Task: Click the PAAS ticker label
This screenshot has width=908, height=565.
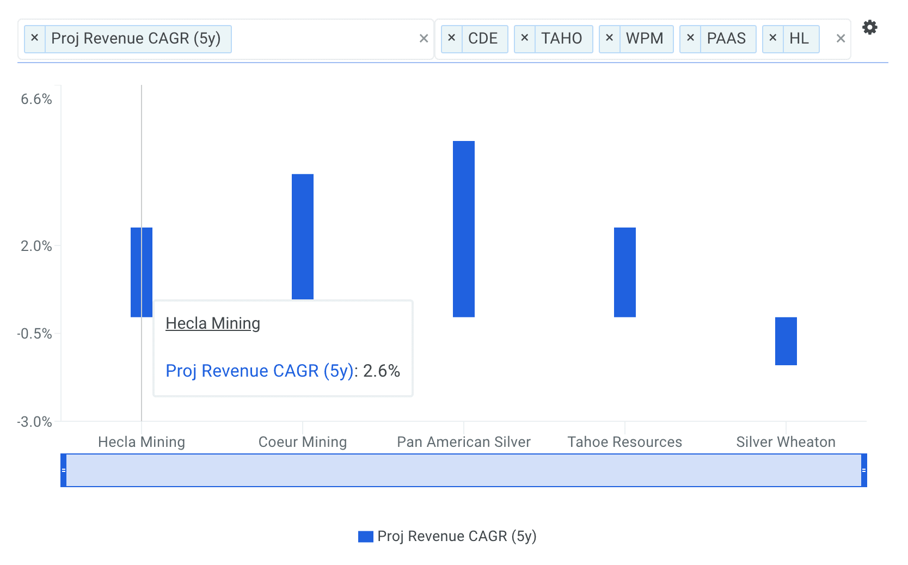Action: 726,39
